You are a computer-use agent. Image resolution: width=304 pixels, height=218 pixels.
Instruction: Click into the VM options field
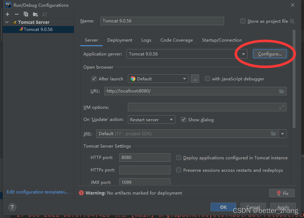207,107
